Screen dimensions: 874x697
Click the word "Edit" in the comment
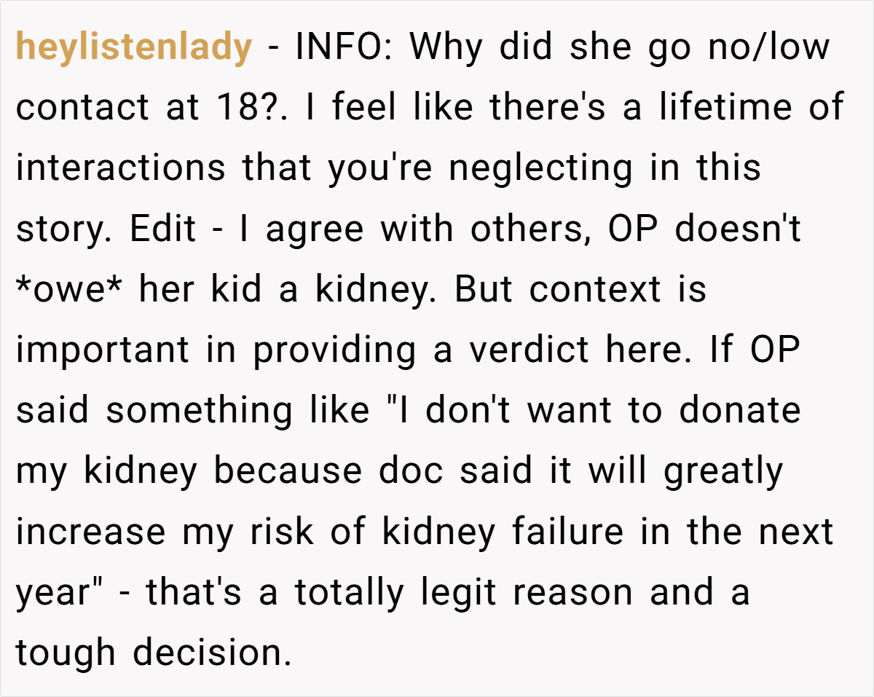[162, 229]
